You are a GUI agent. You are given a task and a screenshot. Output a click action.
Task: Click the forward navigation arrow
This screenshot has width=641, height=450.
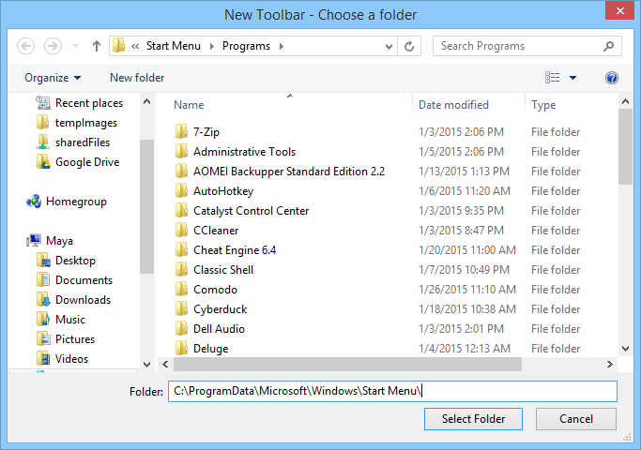click(x=53, y=46)
